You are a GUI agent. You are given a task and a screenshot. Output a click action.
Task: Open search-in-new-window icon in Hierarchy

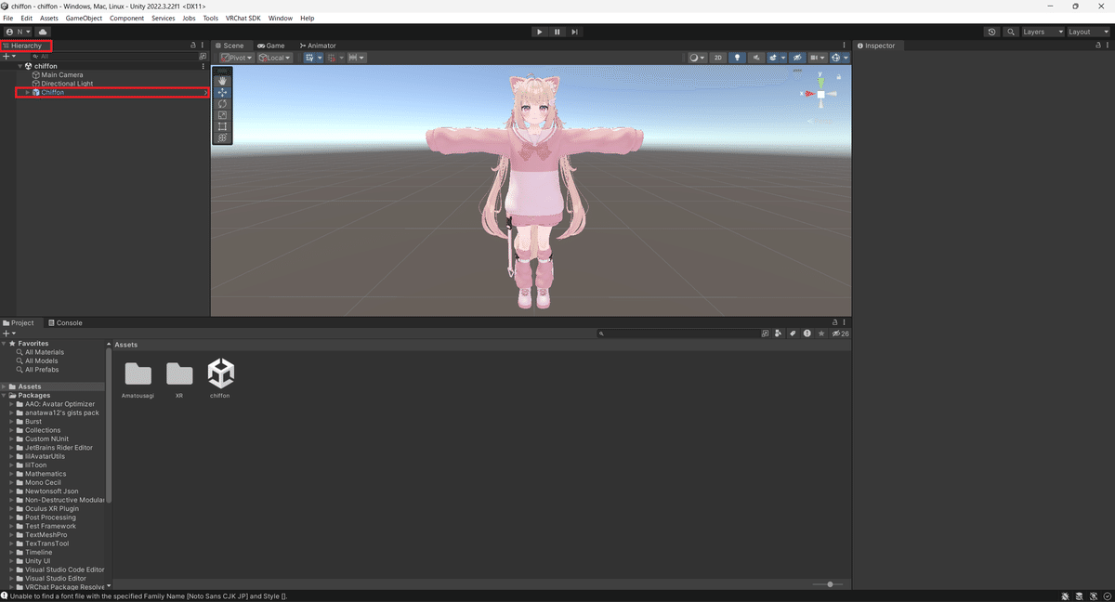(x=203, y=57)
